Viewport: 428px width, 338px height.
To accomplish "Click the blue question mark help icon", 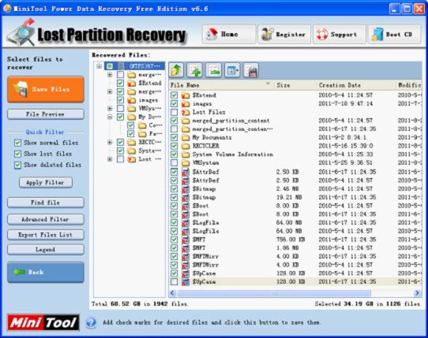I will click(x=91, y=322).
